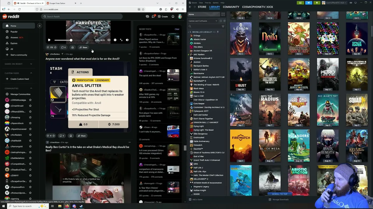This screenshot has height=209, width=373.
Task: Click Create post button on Reddit
Action: pos(163,17)
